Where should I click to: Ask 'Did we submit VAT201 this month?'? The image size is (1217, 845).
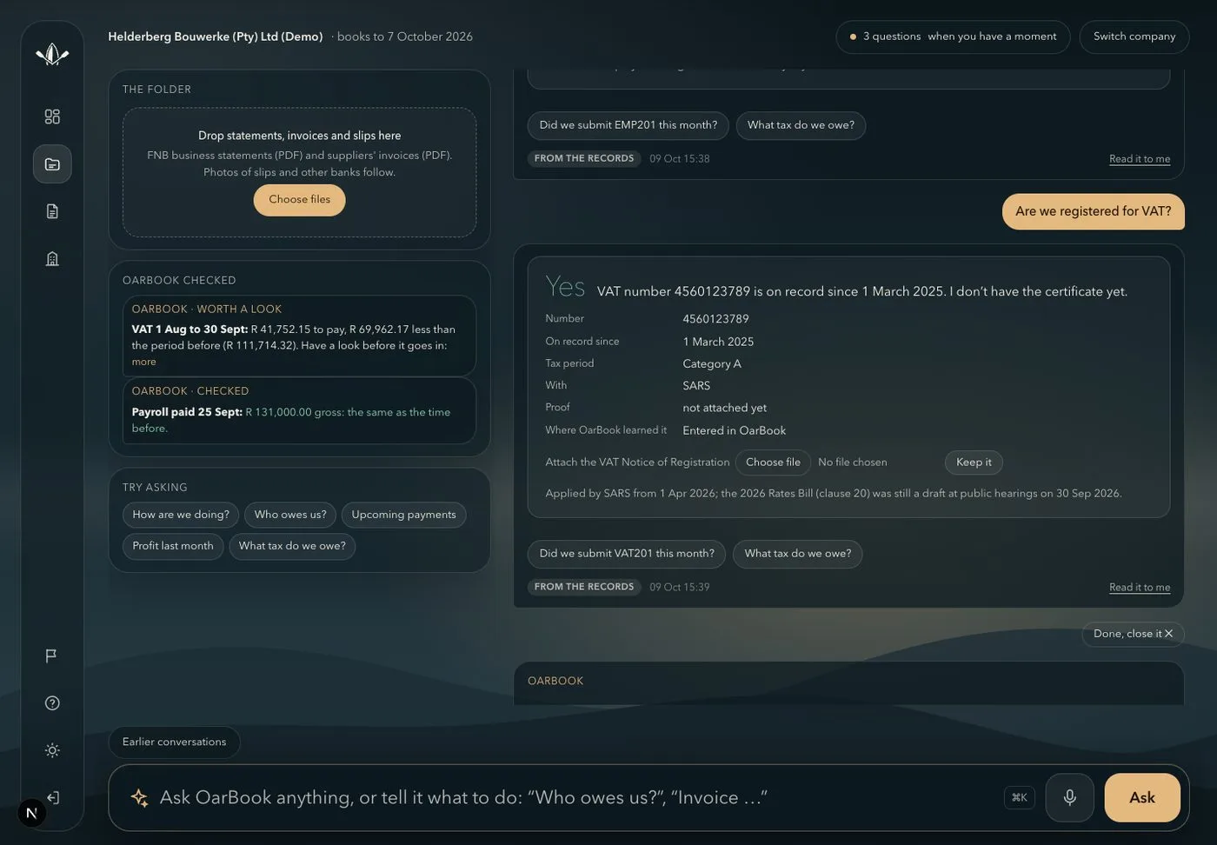coord(627,554)
